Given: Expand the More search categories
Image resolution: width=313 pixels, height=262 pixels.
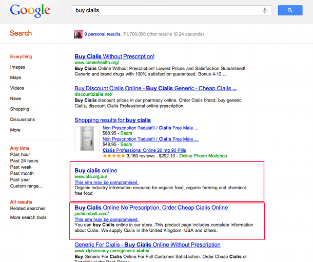Looking at the screenshot, I should tap(15, 130).
